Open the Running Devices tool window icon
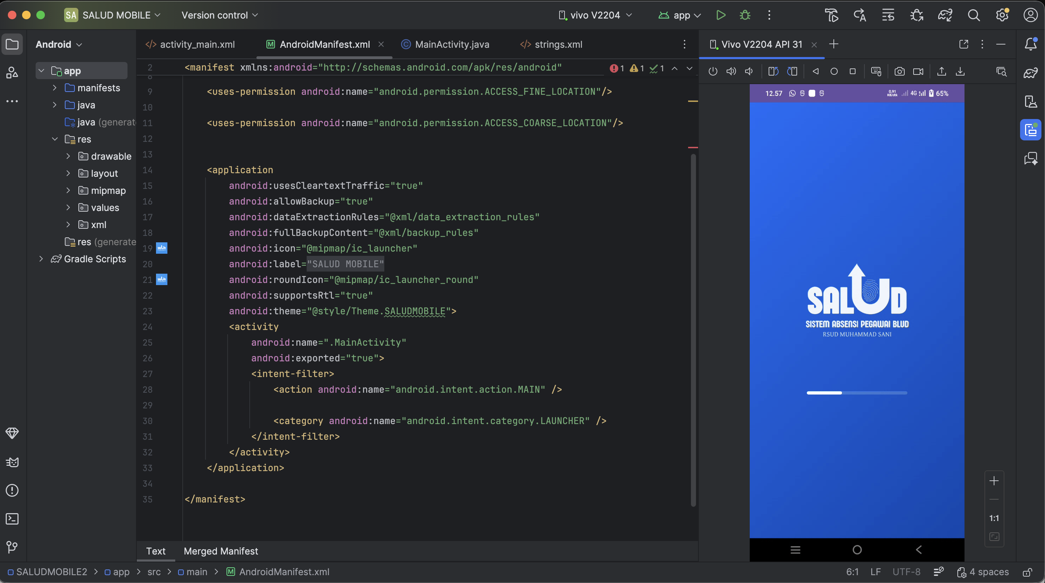Image resolution: width=1045 pixels, height=583 pixels. (1030, 129)
